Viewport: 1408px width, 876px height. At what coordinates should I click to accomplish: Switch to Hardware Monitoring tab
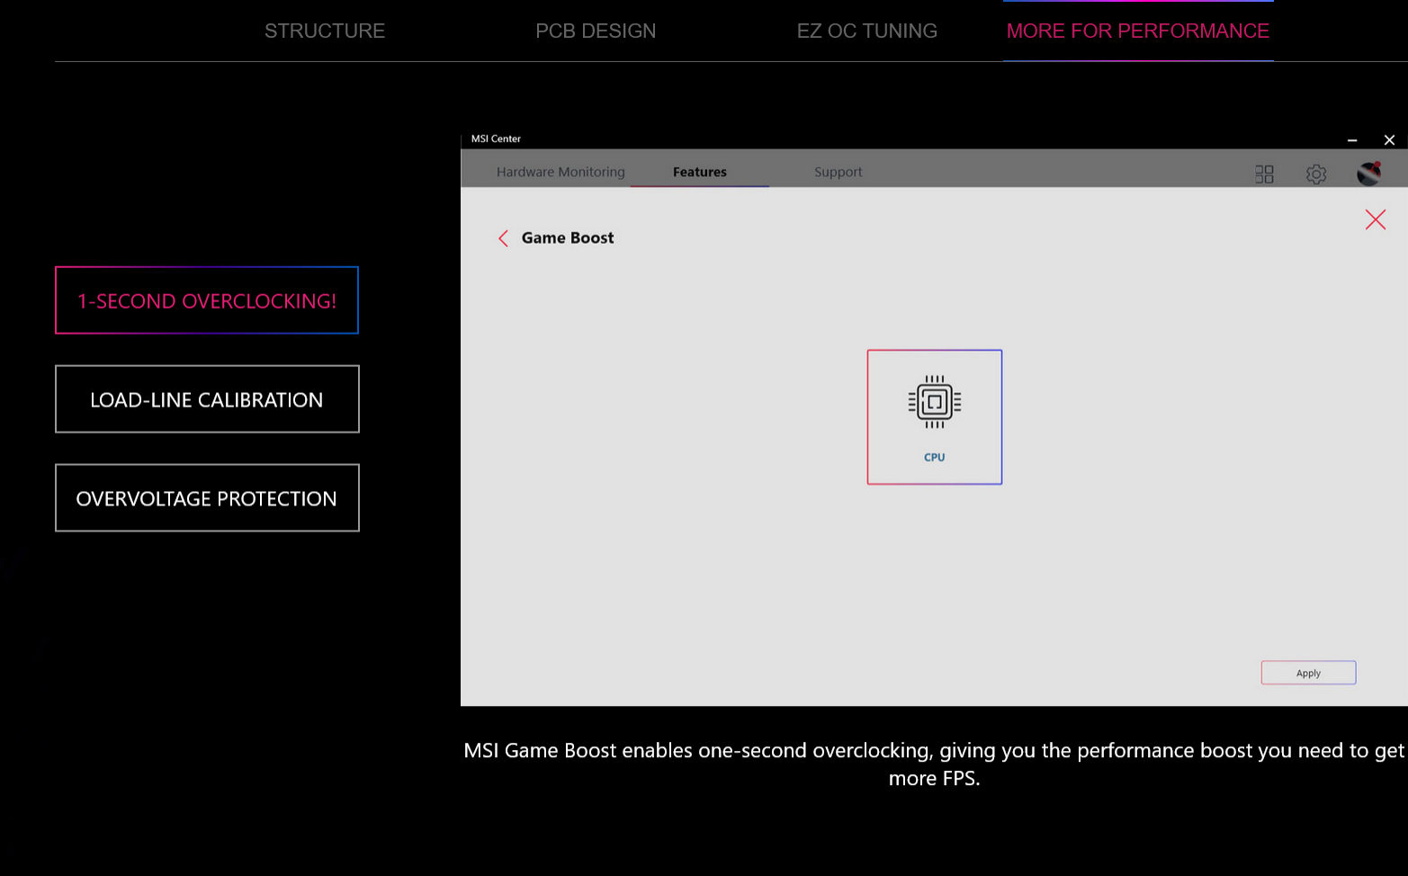point(560,172)
